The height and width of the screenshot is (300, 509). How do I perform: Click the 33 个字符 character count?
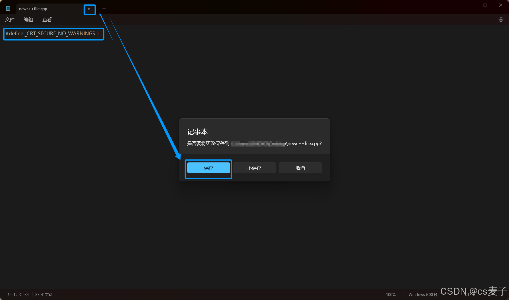(44, 294)
